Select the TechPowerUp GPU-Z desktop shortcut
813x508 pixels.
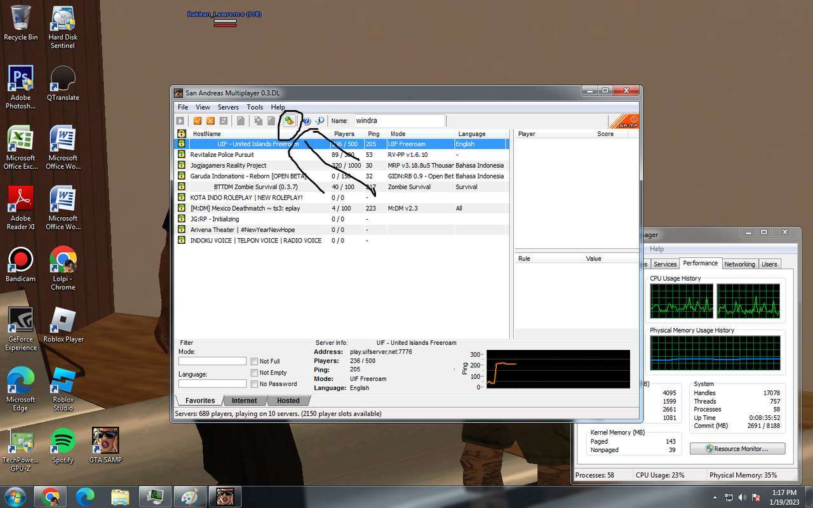pyautogui.click(x=20, y=450)
